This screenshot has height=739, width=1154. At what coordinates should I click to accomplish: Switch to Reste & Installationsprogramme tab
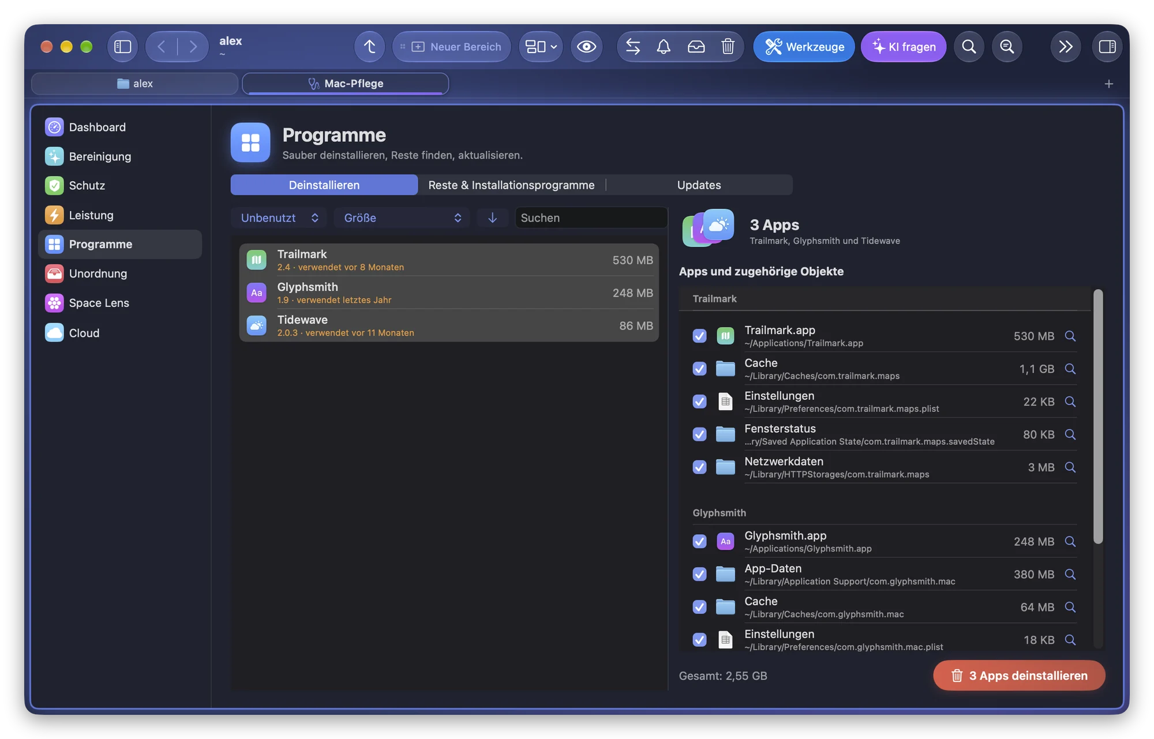(511, 185)
